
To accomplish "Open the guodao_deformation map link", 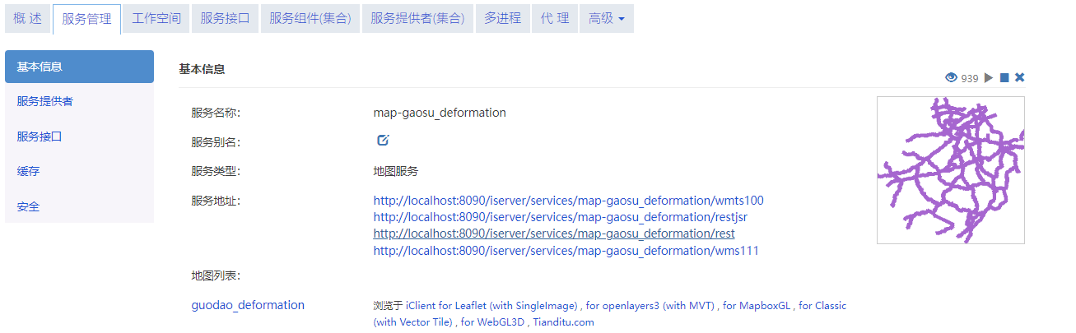I will [x=248, y=305].
